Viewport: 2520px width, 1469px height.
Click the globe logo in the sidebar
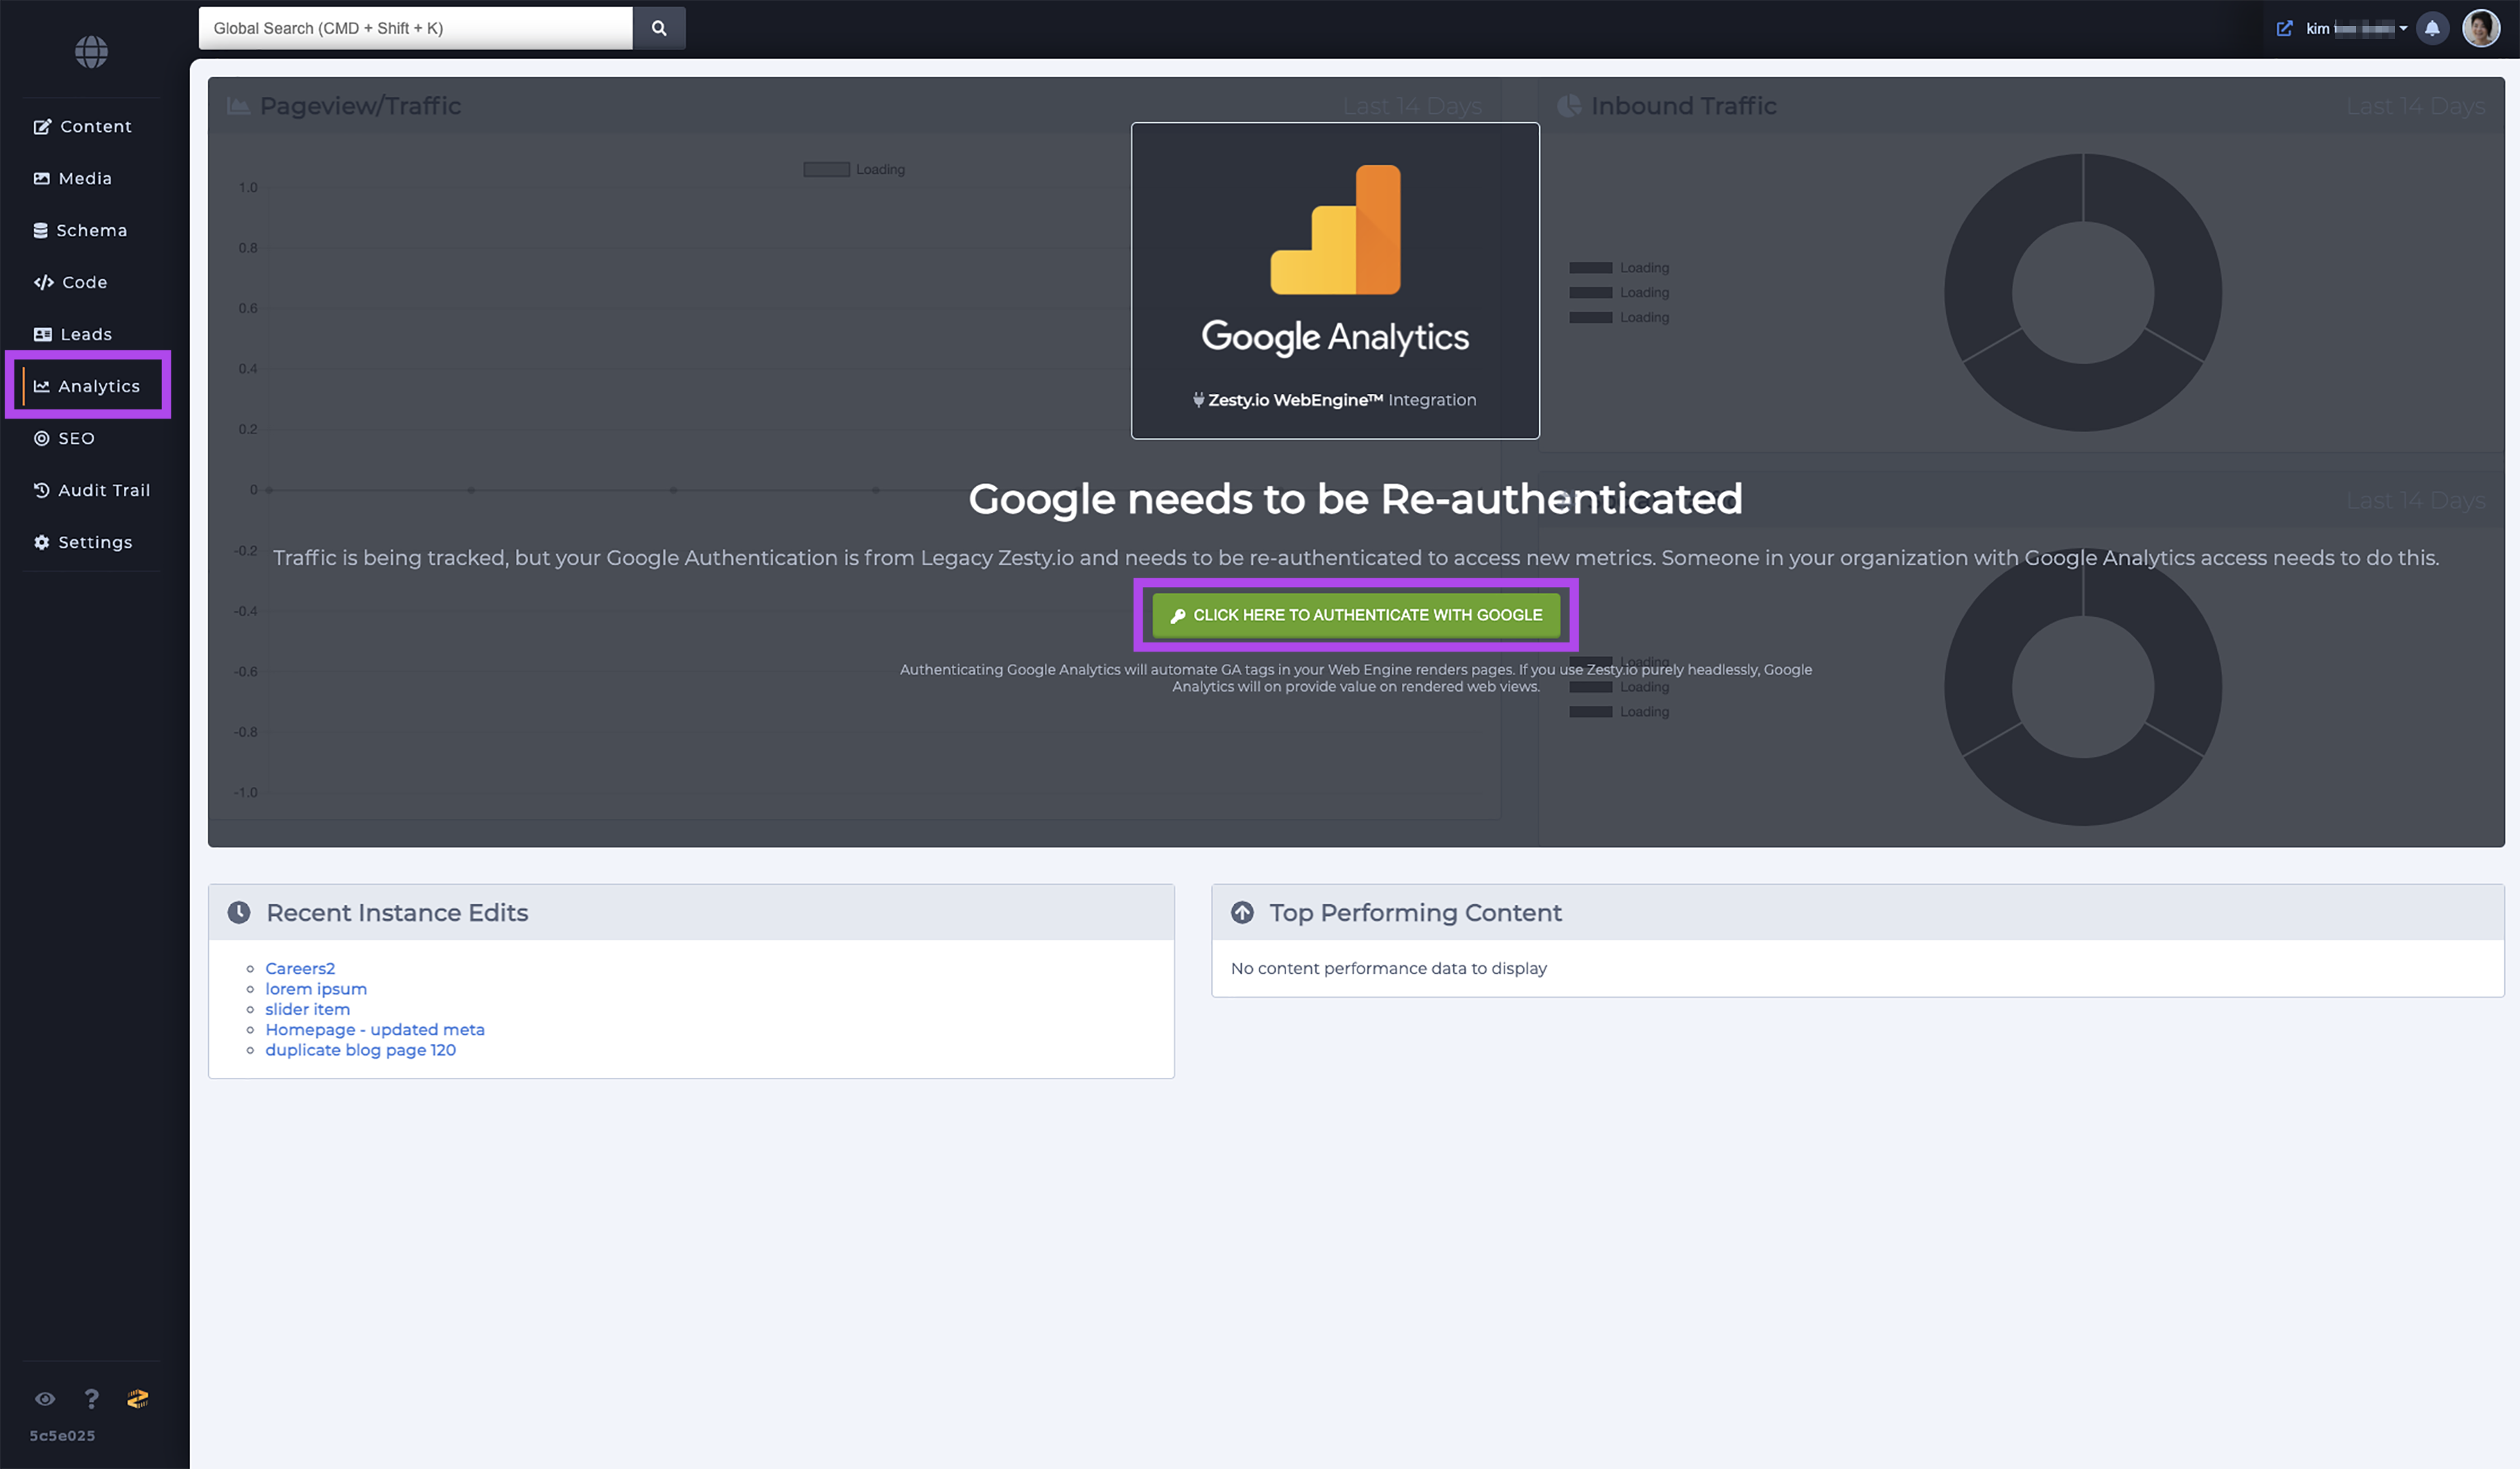tap(91, 52)
